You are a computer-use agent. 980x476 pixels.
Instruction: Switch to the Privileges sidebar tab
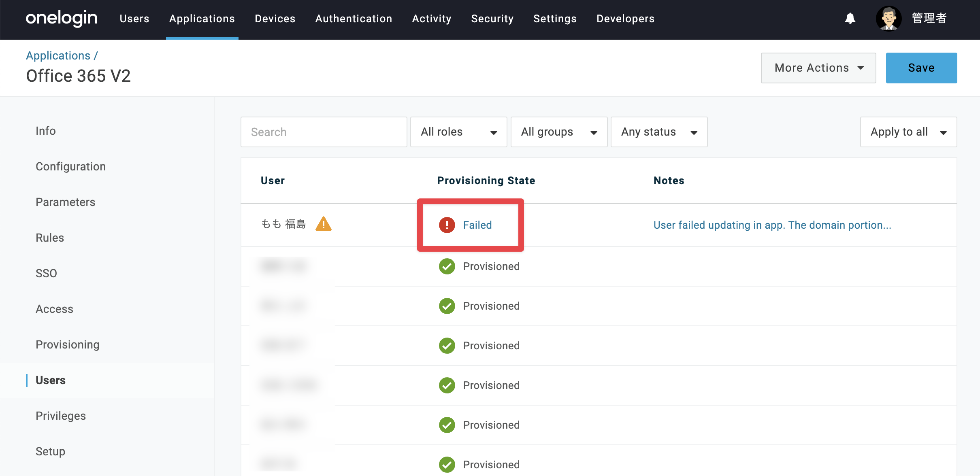(x=61, y=416)
